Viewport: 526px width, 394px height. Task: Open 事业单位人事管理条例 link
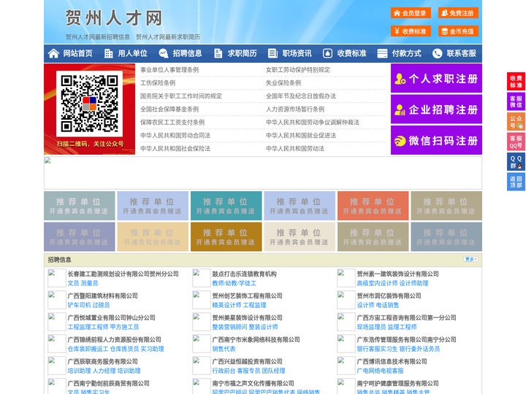169,70
